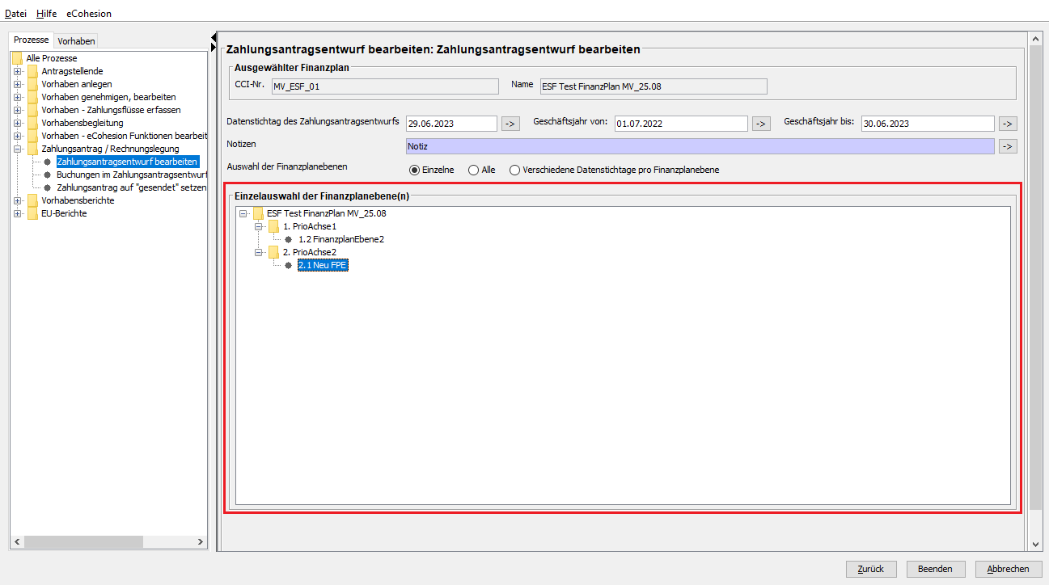Open the eCohesion menu
This screenshot has height=585, width=1049.
pos(89,14)
